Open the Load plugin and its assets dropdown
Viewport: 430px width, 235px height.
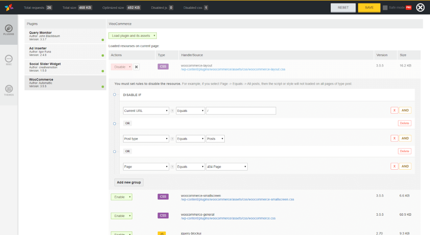[x=132, y=36]
